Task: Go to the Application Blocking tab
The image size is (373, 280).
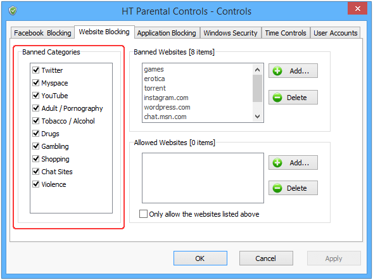Action: point(167,33)
